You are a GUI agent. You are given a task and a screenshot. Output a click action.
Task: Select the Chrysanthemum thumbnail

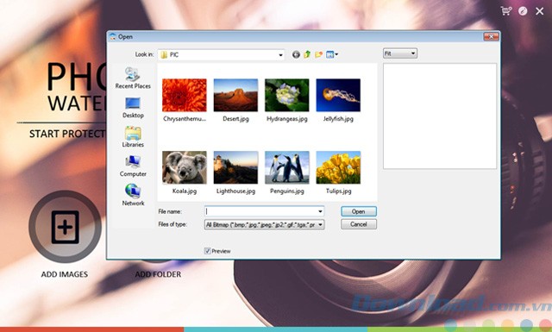(185, 95)
